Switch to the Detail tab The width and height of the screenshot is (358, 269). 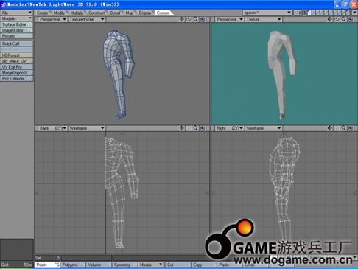[115, 13]
